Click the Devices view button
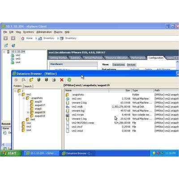The width and height of the screenshot is (179, 179). [131, 65]
